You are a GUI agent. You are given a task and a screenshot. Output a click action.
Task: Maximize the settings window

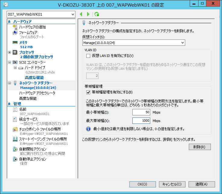(x=202, y=3)
